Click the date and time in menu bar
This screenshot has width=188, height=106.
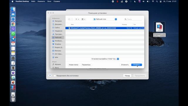(170, 1)
